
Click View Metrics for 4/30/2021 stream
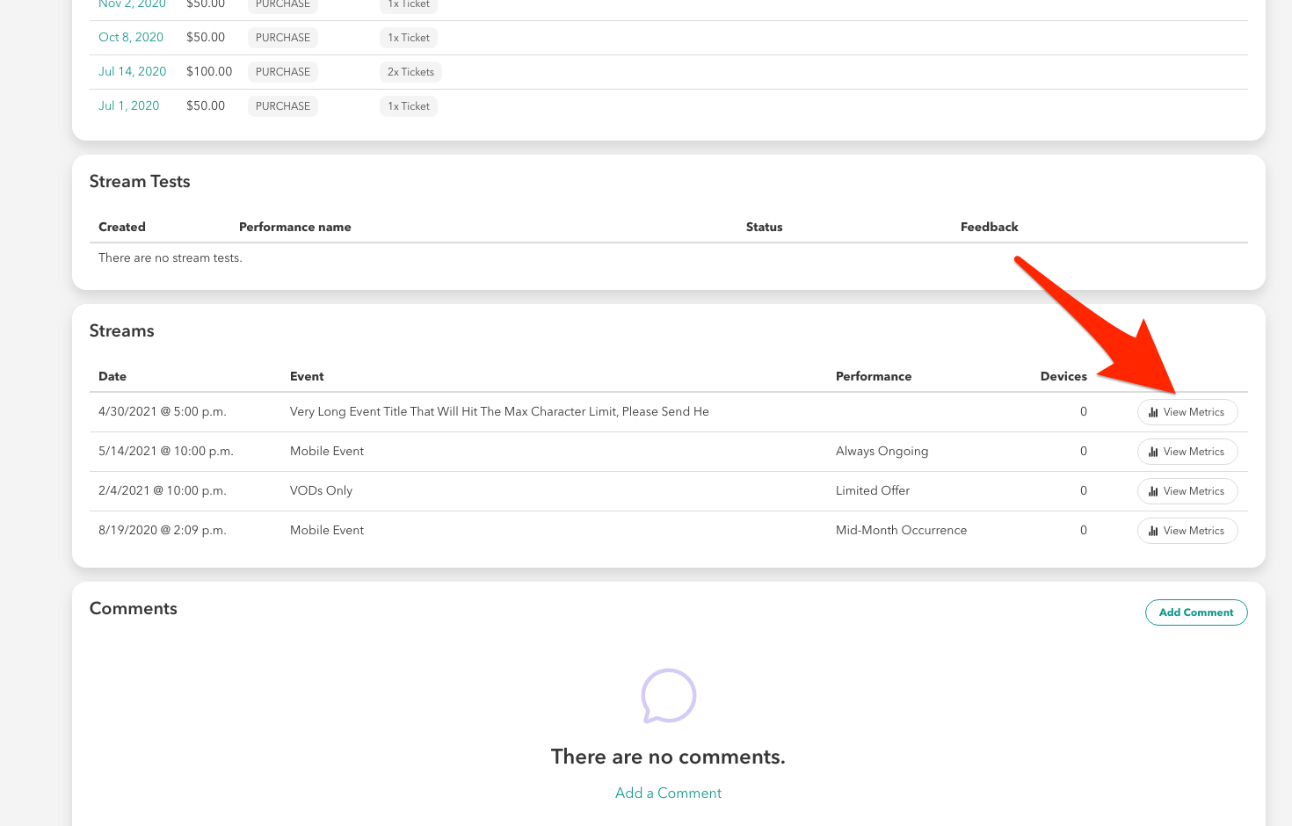[x=1187, y=412]
